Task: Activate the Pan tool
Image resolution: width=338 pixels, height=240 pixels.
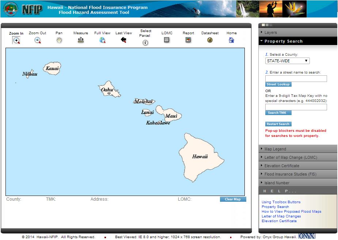Action: (x=59, y=40)
